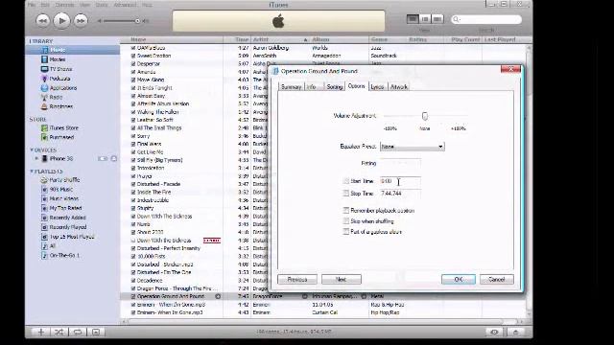The image size is (614, 345).
Task: Skip to the next track
Action: pyautogui.click(x=81, y=21)
